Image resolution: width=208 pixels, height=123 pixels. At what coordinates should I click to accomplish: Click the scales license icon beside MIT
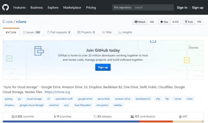tap(180, 116)
